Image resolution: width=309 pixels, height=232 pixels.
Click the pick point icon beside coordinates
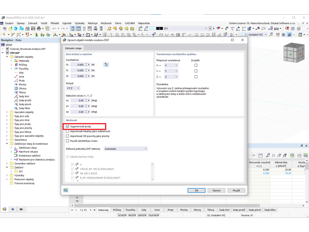point(106,64)
